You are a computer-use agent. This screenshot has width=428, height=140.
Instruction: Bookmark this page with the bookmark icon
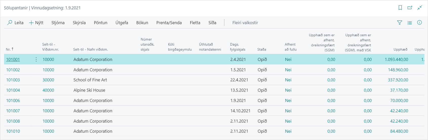click(x=400, y=8)
